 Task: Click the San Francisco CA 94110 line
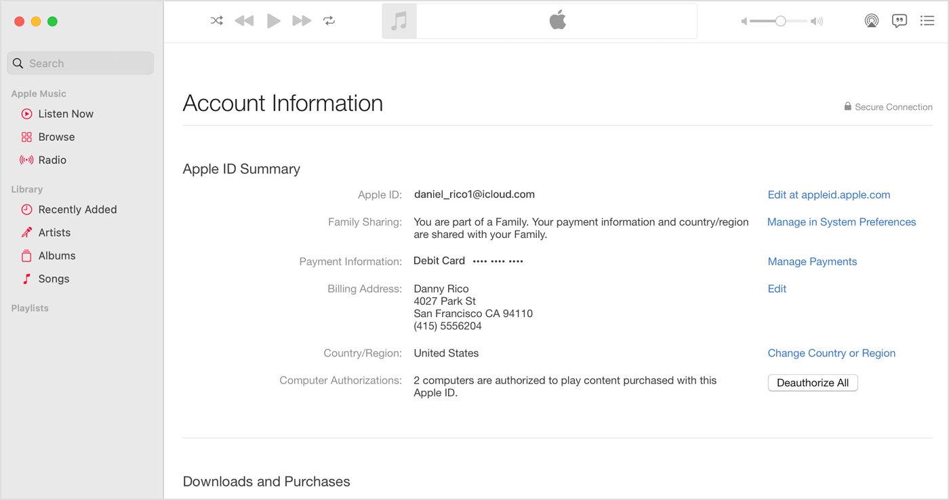[x=473, y=314]
